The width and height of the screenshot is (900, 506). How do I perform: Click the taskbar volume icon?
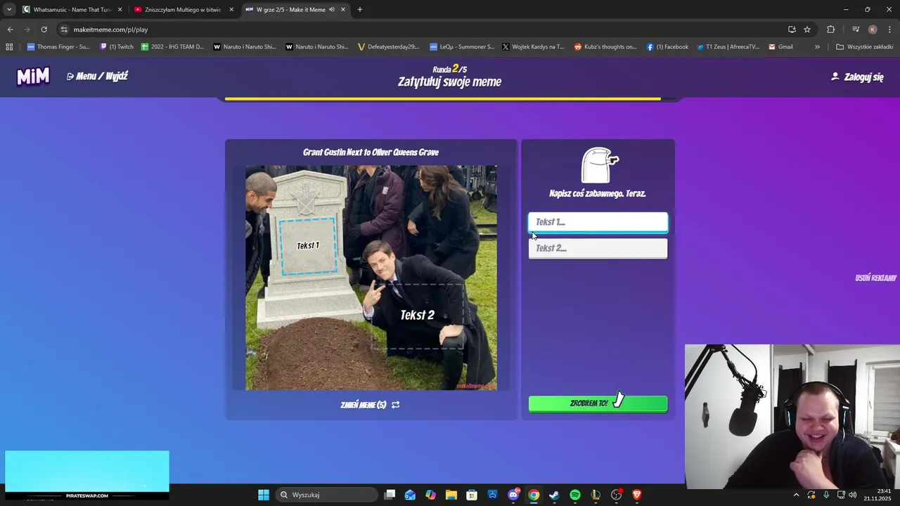(853, 495)
